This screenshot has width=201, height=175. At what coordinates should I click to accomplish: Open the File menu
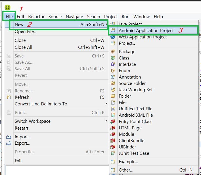pyautogui.click(x=9, y=16)
